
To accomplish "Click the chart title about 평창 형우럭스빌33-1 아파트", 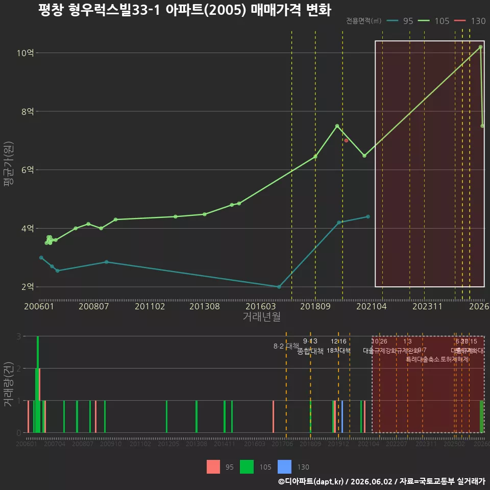I will [x=185, y=10].
